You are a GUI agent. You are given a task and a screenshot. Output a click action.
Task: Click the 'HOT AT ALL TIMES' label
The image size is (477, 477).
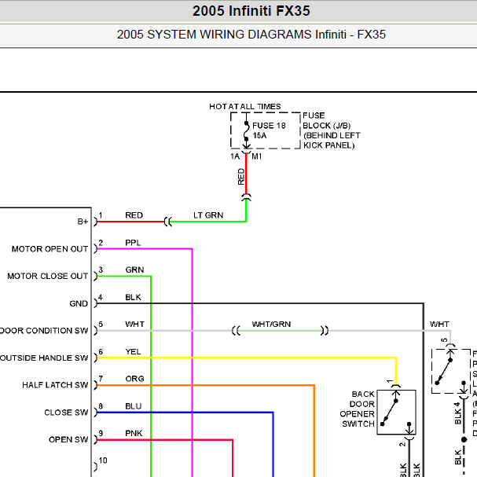pyautogui.click(x=245, y=106)
